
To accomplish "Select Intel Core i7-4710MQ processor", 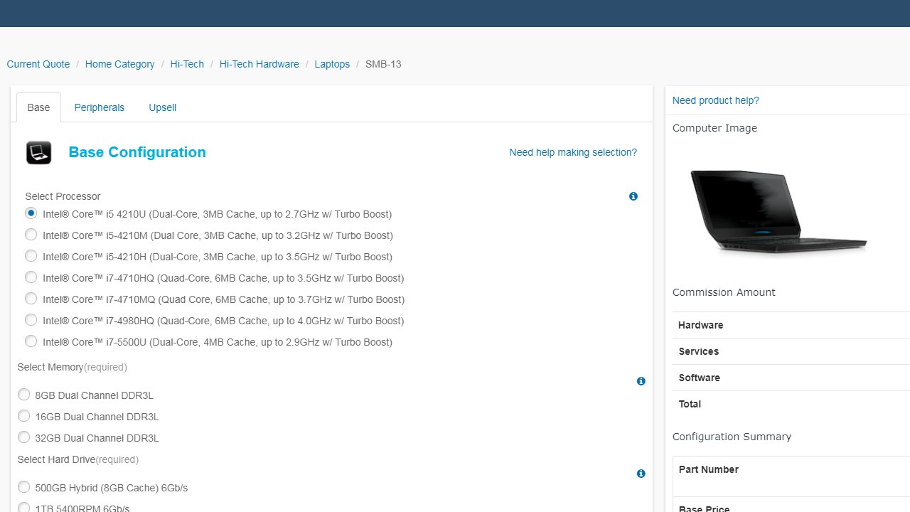I will [31, 299].
